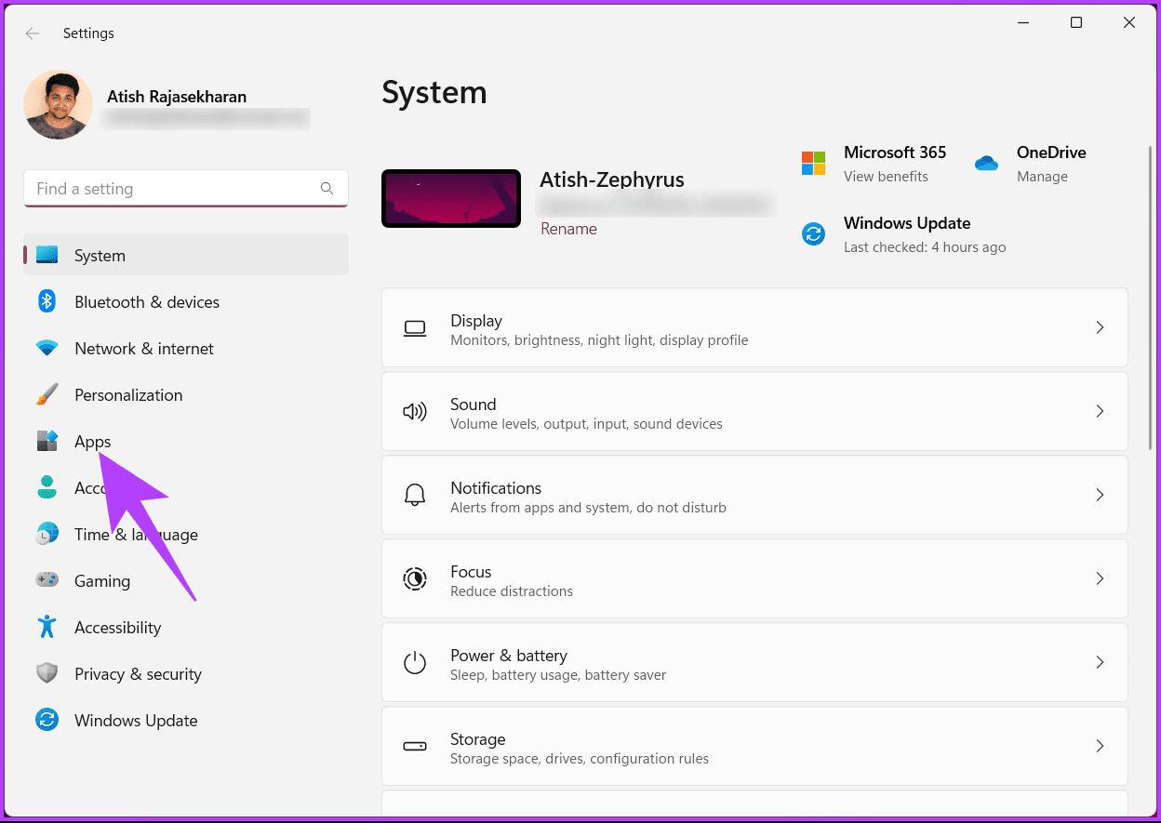
Task: Click Sleep, battery usage description text
Action: point(558,675)
